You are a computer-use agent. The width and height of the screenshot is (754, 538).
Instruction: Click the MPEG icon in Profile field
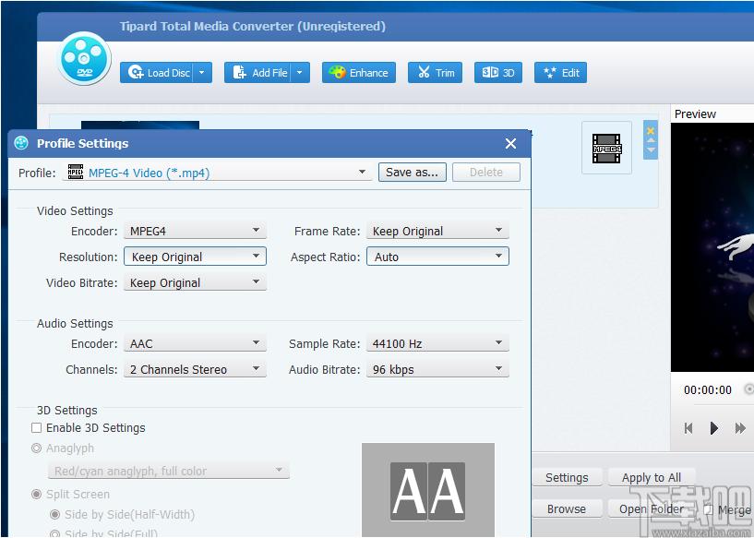point(76,172)
